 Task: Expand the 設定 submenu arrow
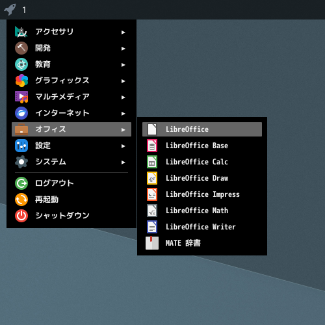[123, 146]
